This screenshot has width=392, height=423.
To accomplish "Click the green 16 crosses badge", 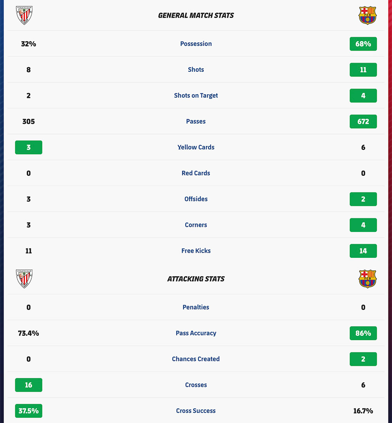I will (x=29, y=385).
